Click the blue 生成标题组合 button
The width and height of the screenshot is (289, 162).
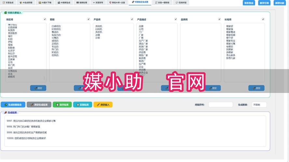[x=13, y=105]
